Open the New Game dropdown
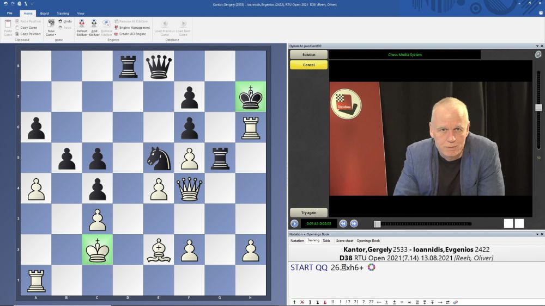Viewport: 545px width, 306px height. pyautogui.click(x=51, y=34)
